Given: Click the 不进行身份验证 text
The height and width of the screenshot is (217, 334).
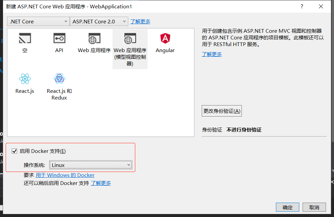Looking at the screenshot, I should pyautogui.click(x=244, y=130).
